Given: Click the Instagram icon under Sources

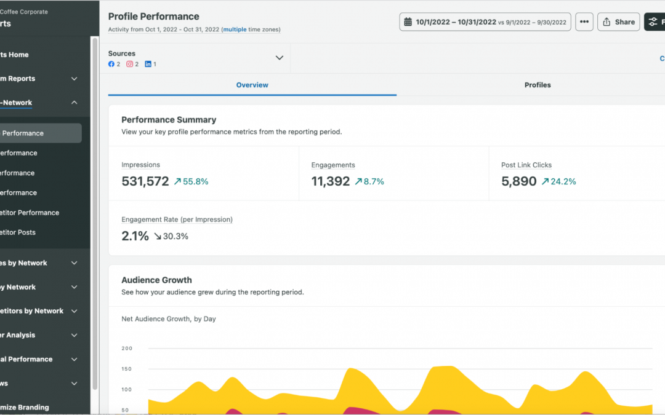Looking at the screenshot, I should coord(129,64).
